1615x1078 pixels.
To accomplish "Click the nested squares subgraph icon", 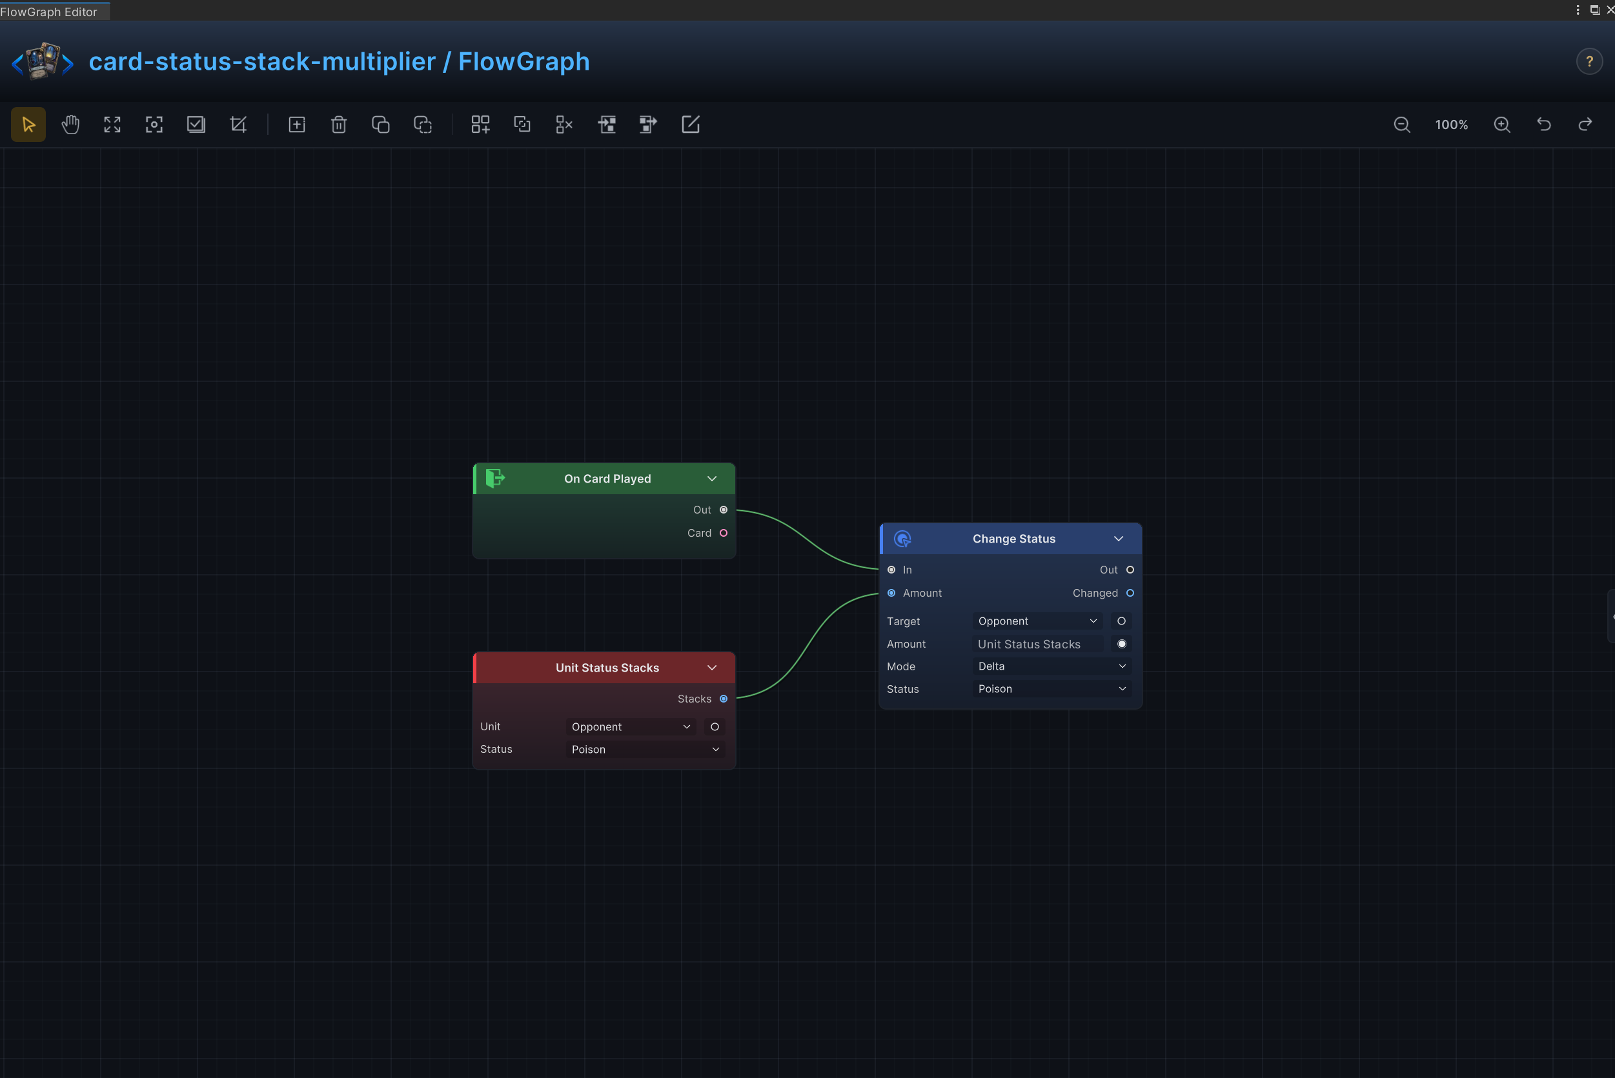I will (x=522, y=125).
